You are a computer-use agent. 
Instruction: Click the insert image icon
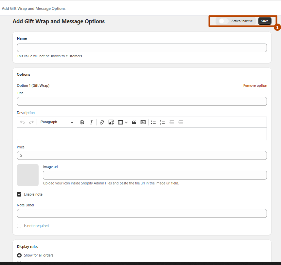(x=111, y=122)
